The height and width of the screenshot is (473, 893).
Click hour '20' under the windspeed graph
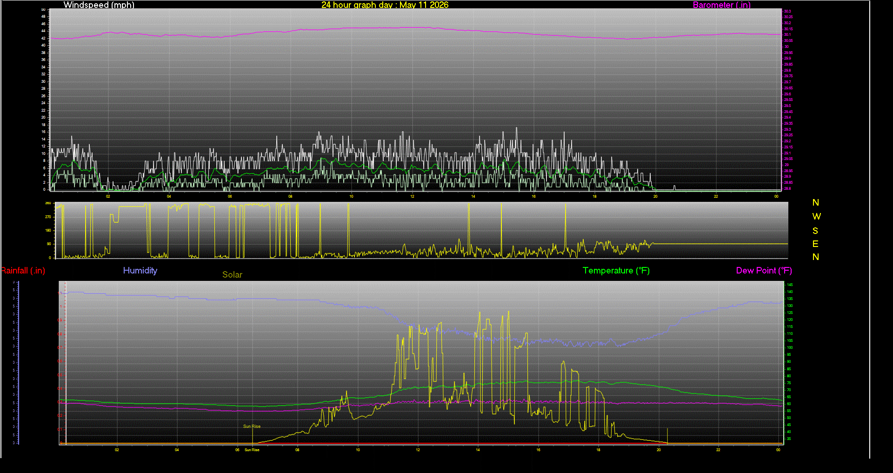655,196
